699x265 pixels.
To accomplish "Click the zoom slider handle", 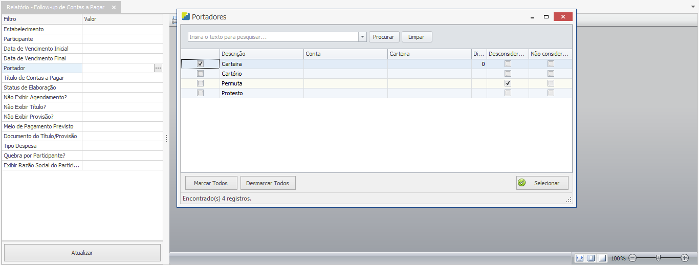I will pos(658,258).
